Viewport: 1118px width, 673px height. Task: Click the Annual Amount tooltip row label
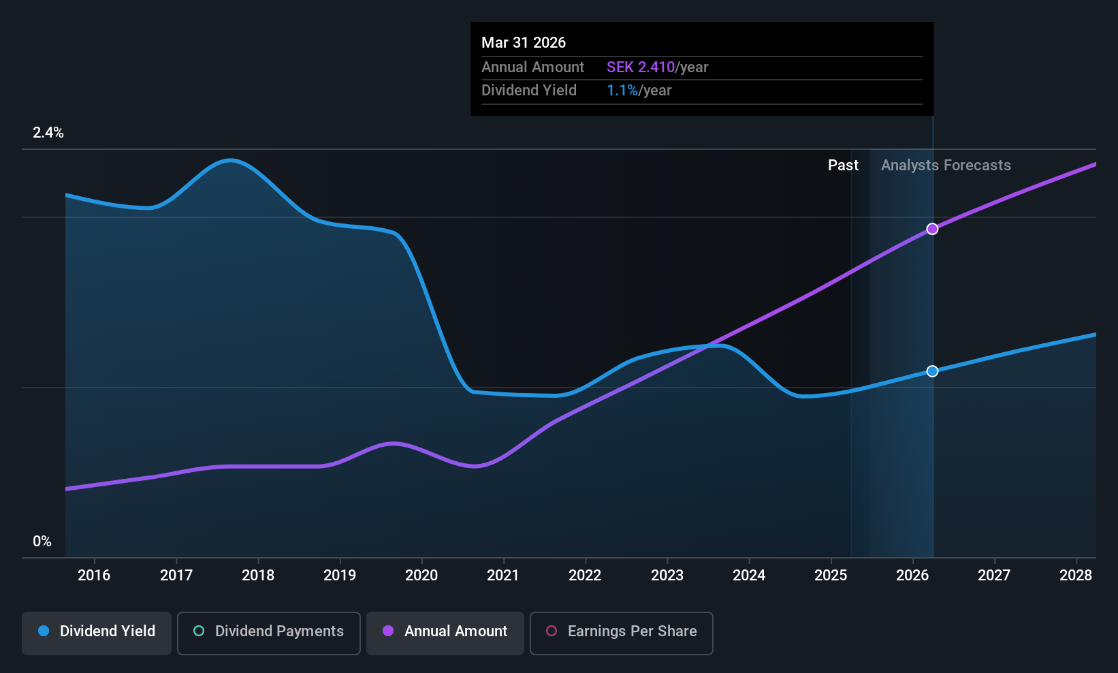532,67
